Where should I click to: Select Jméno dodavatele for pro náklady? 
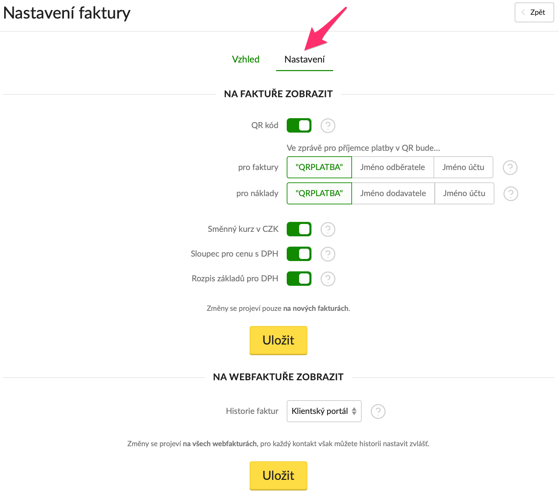click(x=393, y=193)
